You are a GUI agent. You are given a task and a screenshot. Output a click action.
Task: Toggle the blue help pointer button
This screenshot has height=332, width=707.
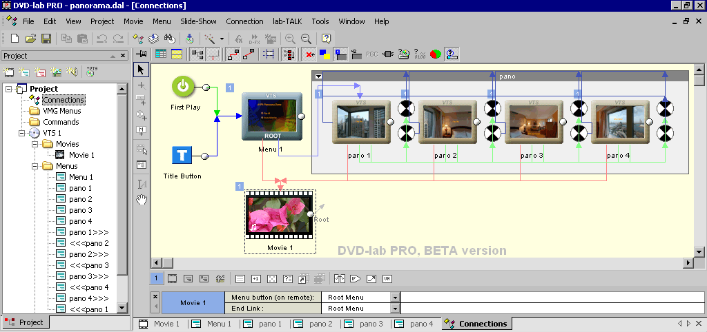tap(452, 54)
